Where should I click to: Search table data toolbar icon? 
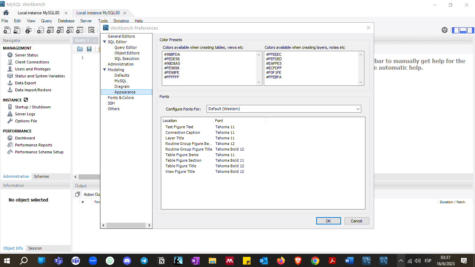point(91,30)
